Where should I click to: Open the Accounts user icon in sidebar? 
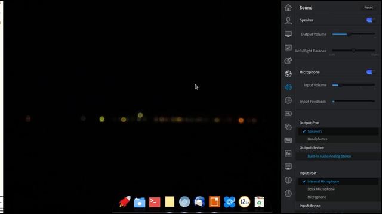(288, 21)
